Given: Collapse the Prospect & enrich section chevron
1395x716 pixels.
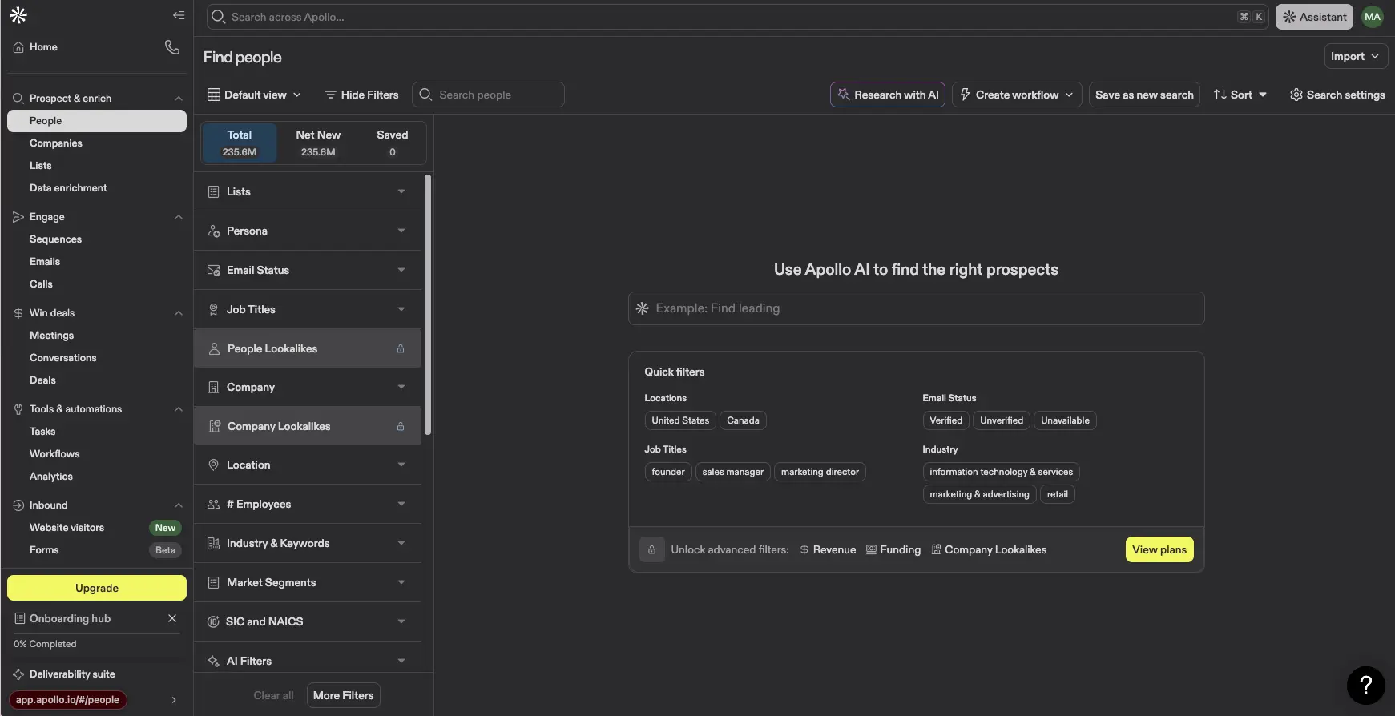Looking at the screenshot, I should [x=178, y=99].
